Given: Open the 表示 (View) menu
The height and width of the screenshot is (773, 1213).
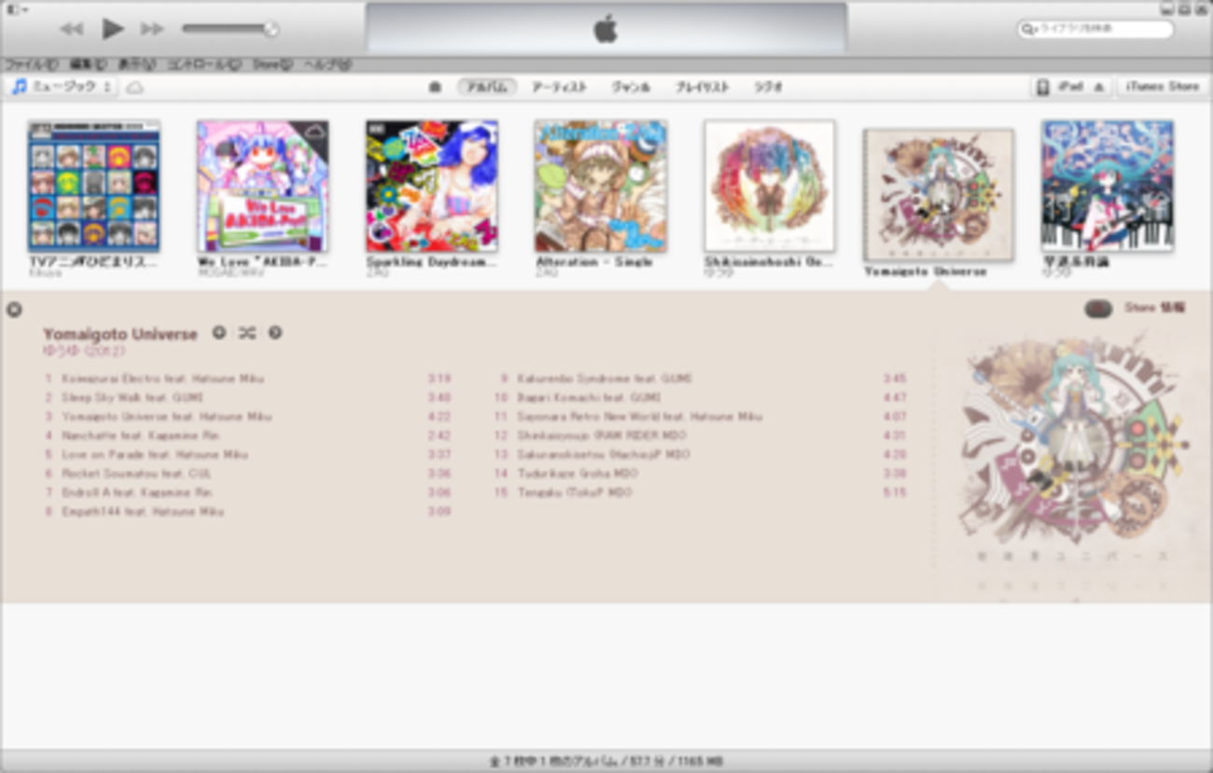Looking at the screenshot, I should pyautogui.click(x=135, y=64).
